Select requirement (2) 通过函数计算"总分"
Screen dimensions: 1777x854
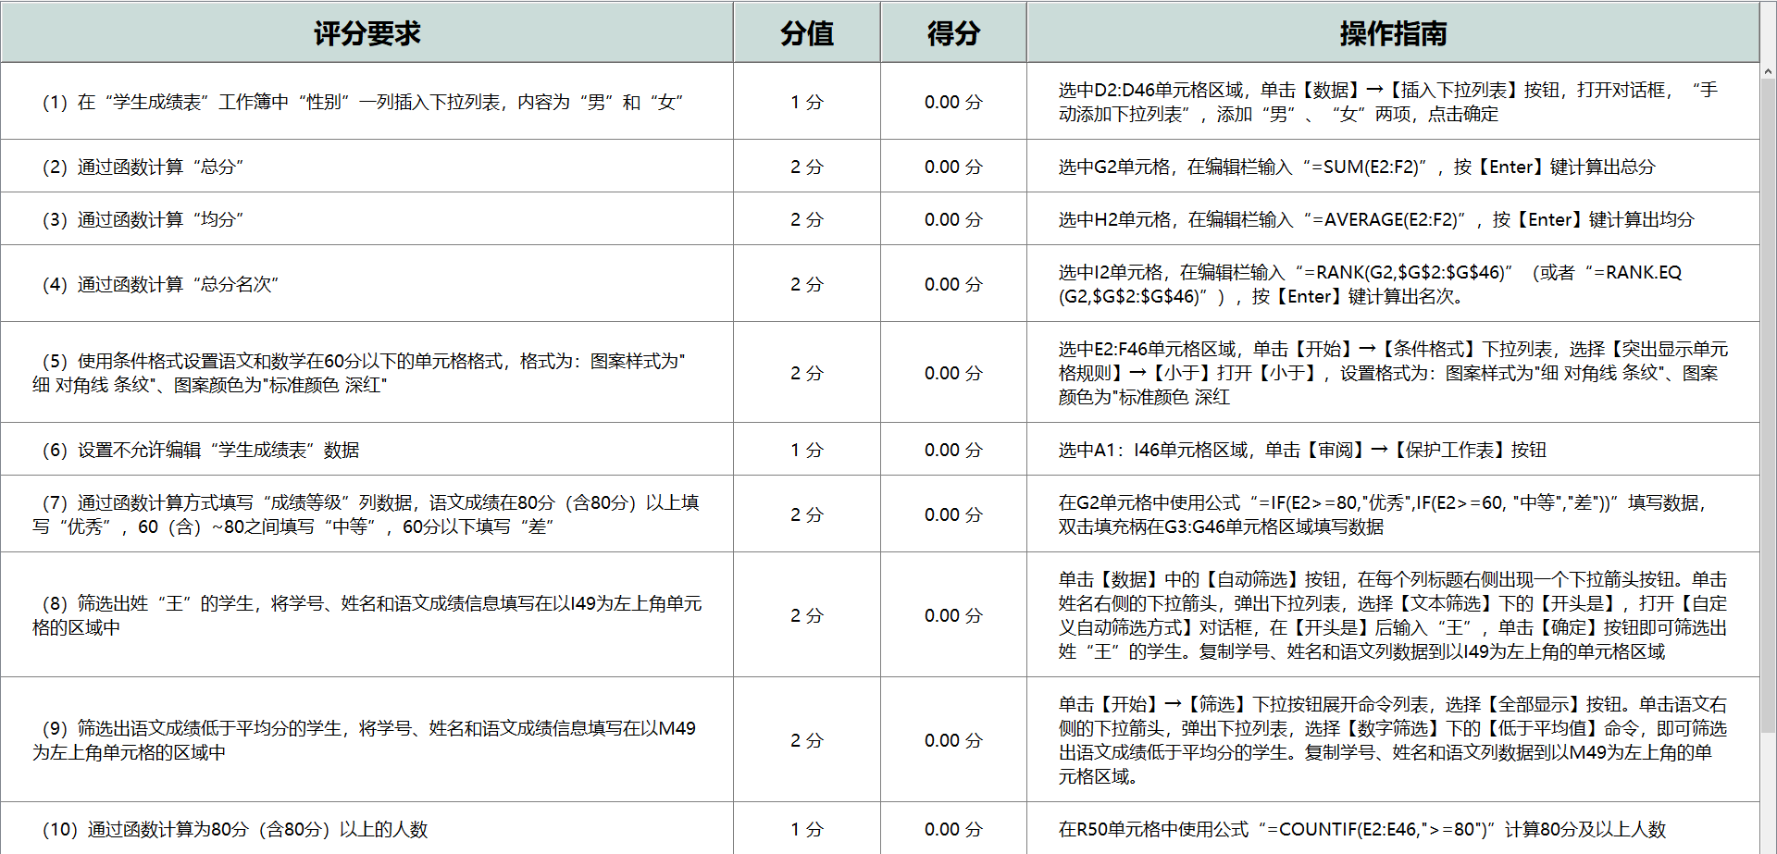[143, 167]
